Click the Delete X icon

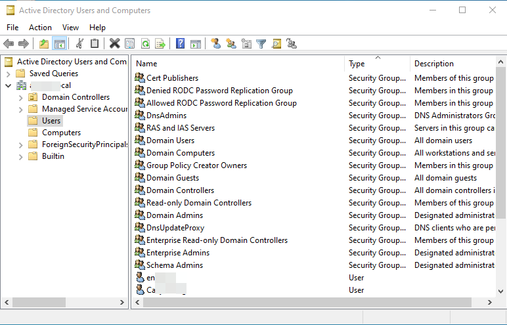click(x=114, y=43)
